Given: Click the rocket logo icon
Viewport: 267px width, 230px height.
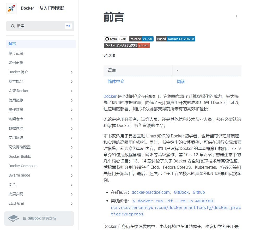Looking at the screenshot, I should coord(11,8).
